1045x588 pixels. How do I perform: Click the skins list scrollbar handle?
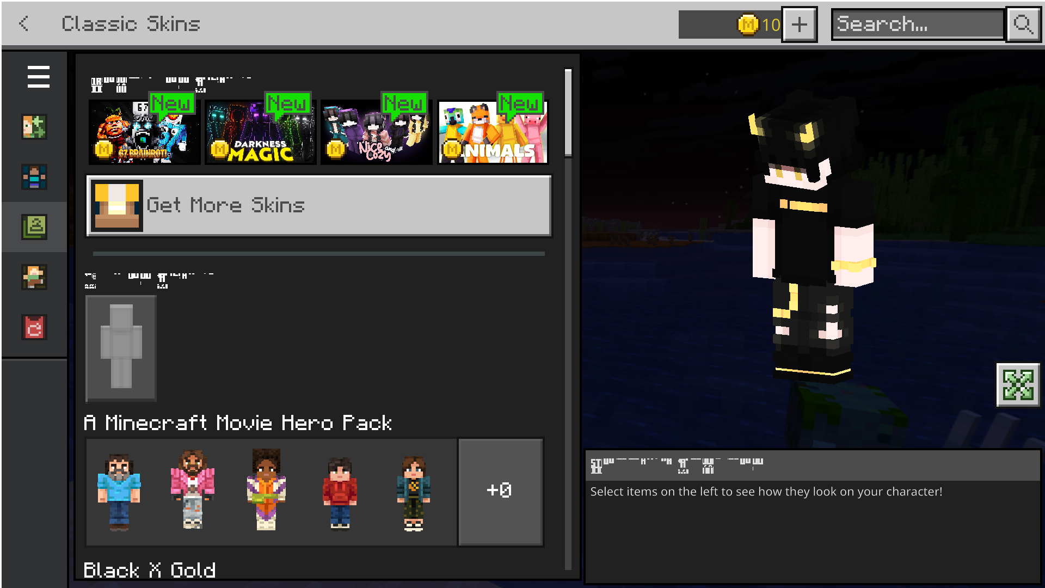[568, 113]
